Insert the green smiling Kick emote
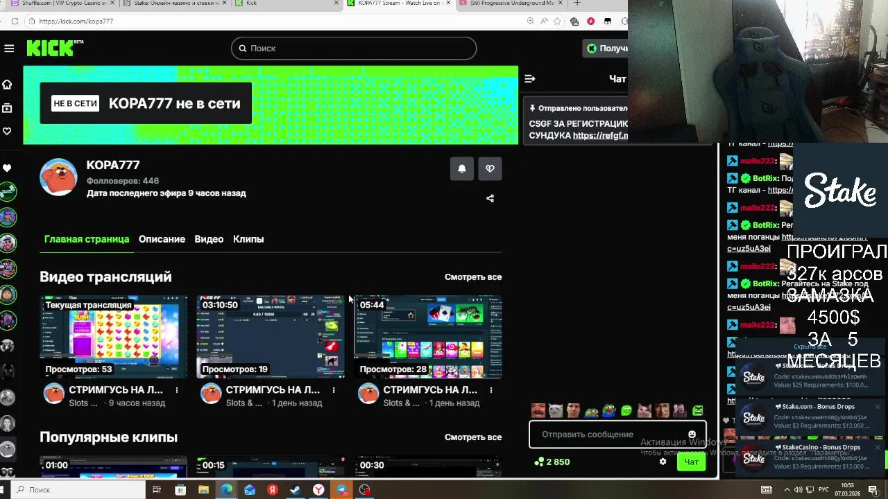This screenshot has height=499, width=888. (x=626, y=410)
